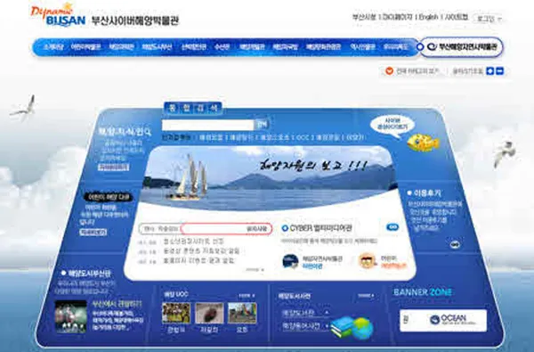This screenshot has height=352, width=534.
Task: Expand the second dictionary dropdown
Action: coord(305,326)
